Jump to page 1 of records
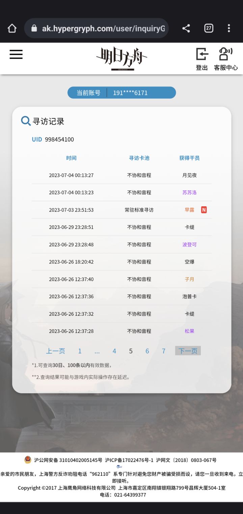The image size is (243, 514). click(x=80, y=351)
